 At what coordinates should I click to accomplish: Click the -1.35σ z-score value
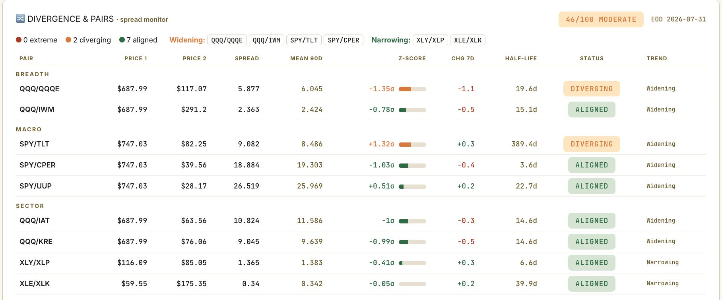pos(382,89)
